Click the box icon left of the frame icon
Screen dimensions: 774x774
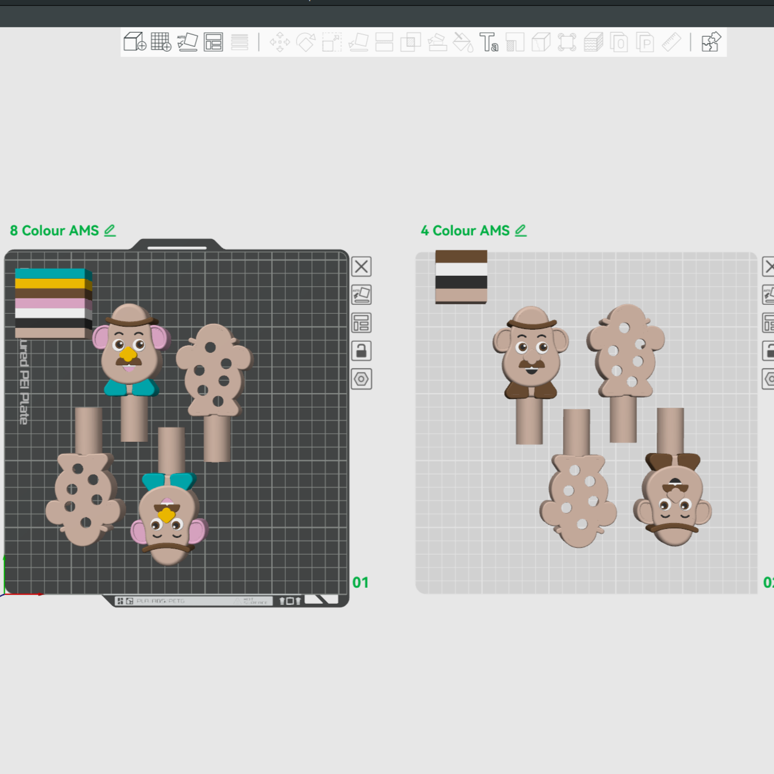click(541, 42)
